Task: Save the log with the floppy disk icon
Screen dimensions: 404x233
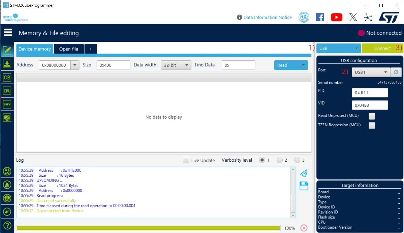Action: point(304,186)
